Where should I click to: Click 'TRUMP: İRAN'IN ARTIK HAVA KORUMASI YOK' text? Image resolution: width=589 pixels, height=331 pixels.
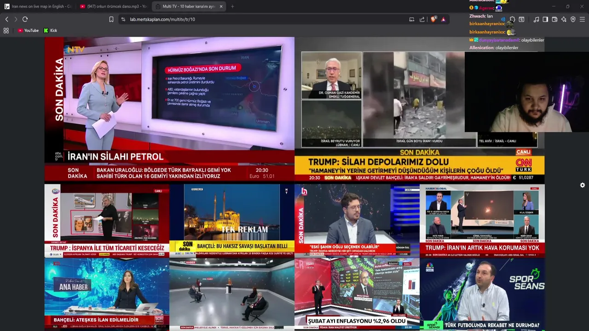(482, 248)
